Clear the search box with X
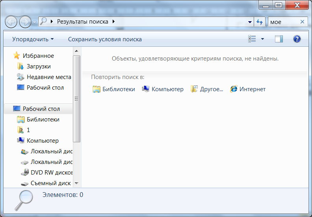This screenshot has width=312, height=217. pyautogui.click(x=302, y=22)
